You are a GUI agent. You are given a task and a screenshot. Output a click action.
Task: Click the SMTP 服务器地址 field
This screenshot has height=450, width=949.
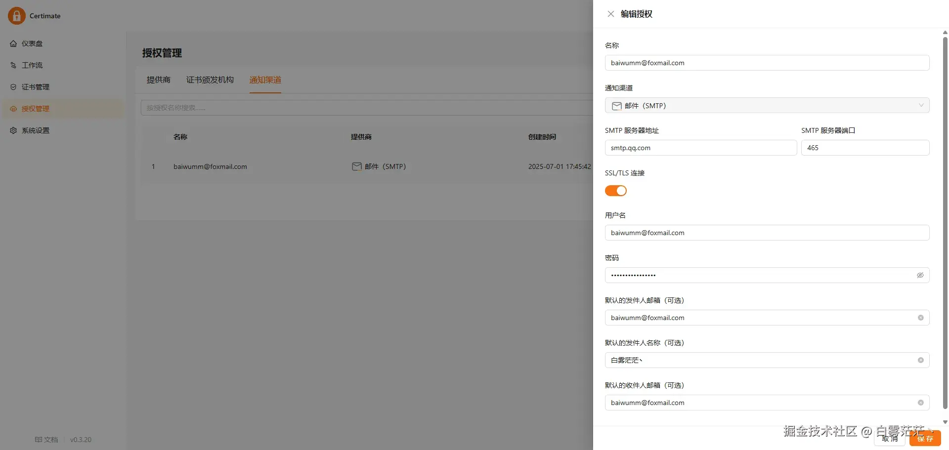pyautogui.click(x=701, y=148)
